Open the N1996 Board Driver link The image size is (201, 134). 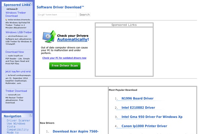[138, 98]
